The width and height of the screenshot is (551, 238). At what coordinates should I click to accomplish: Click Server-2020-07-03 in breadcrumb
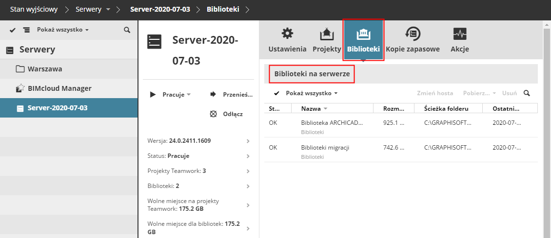pyautogui.click(x=160, y=9)
